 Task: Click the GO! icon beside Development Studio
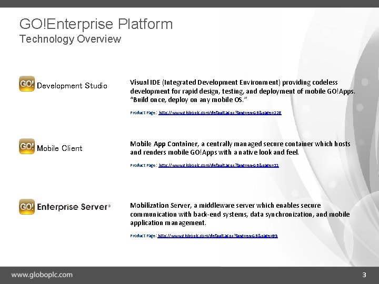click(x=27, y=84)
